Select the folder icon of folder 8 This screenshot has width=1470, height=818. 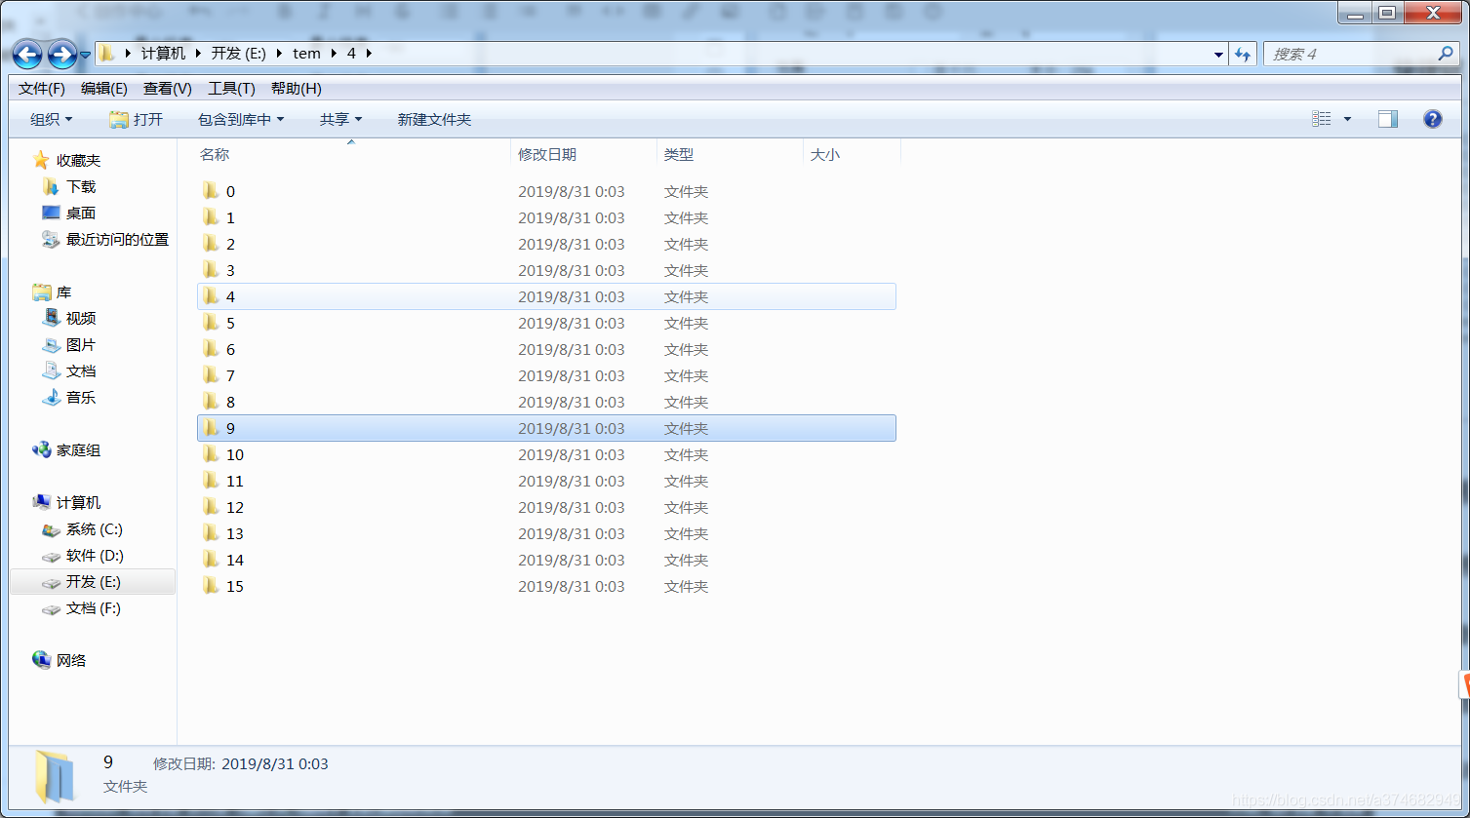coord(210,402)
